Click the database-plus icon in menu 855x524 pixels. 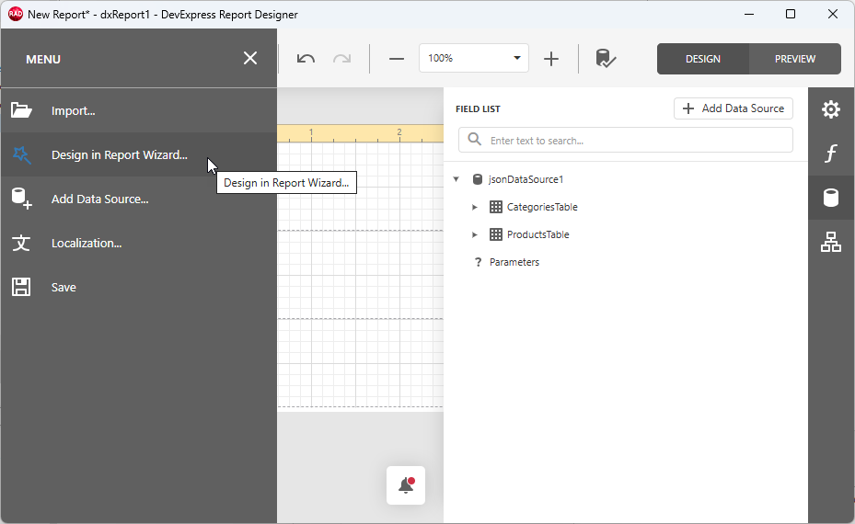point(21,199)
